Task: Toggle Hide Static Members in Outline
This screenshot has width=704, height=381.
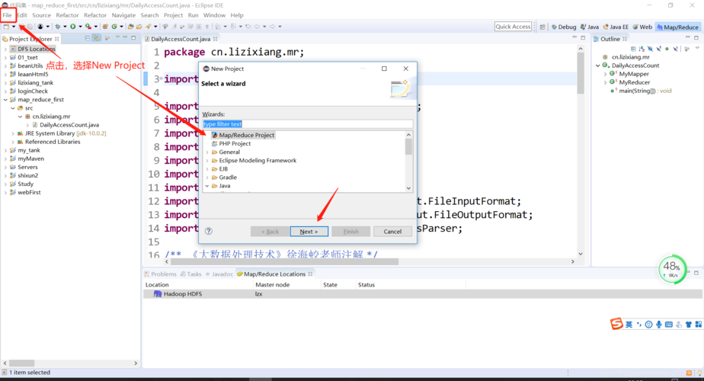Action: pyautogui.click(x=658, y=49)
